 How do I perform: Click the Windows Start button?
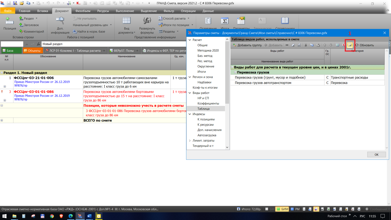coord(4,216)
